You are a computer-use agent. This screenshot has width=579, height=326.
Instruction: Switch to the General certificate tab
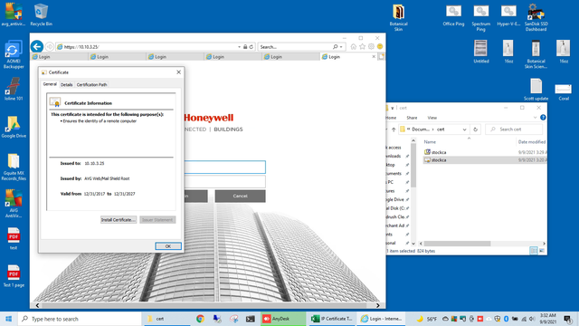tap(50, 84)
